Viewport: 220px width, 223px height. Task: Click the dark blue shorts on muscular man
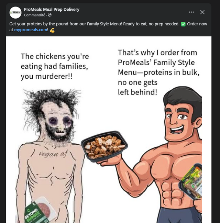coord(180,215)
